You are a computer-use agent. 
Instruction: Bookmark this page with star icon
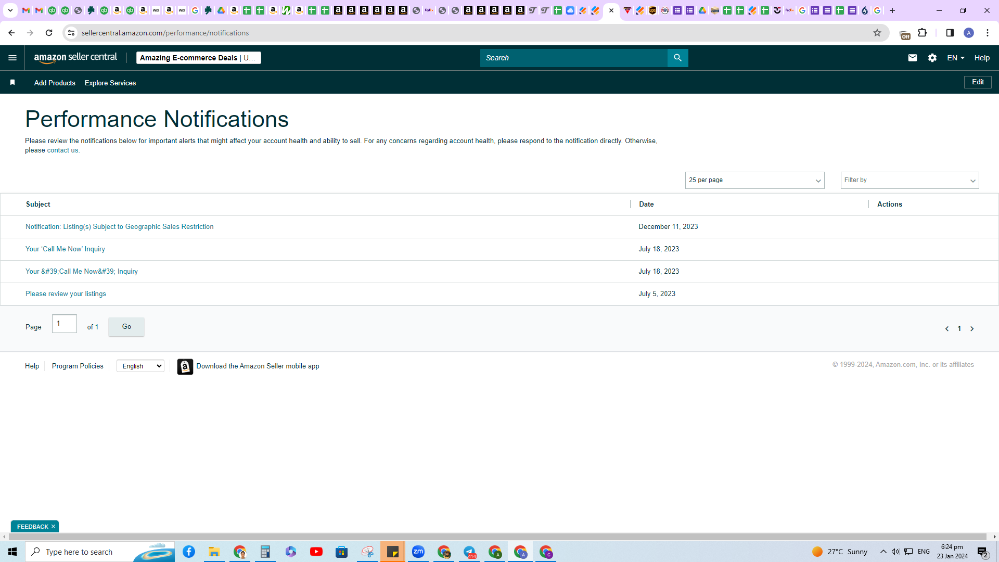point(877,33)
